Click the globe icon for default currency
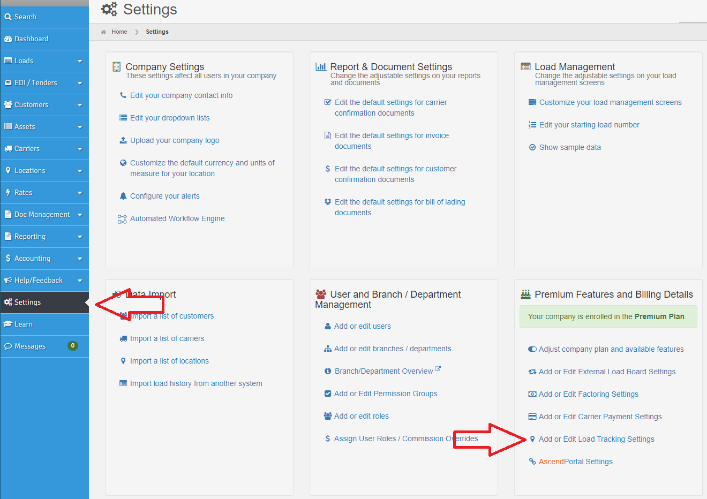 pyautogui.click(x=123, y=163)
